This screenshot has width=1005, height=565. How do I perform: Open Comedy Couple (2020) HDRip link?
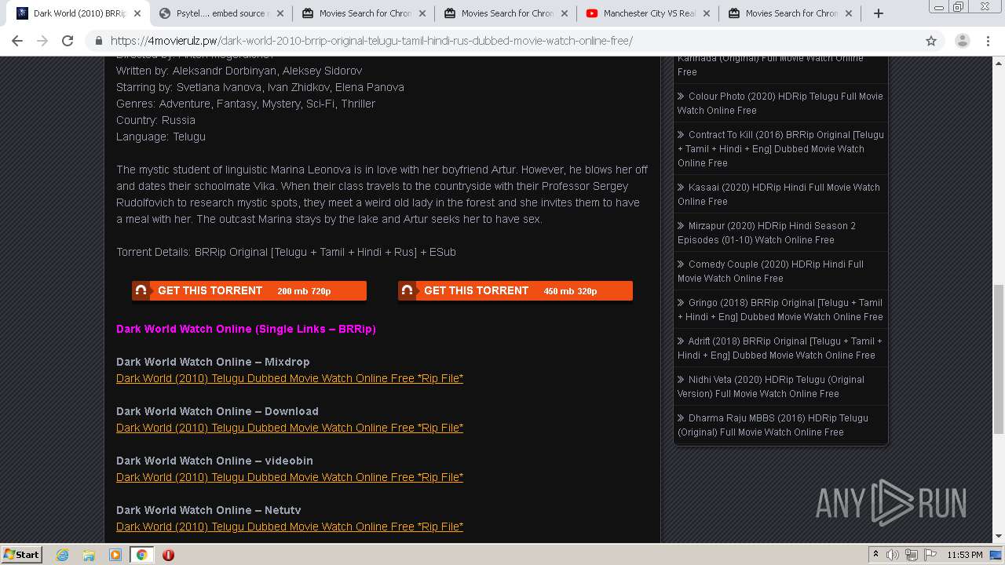(x=771, y=271)
